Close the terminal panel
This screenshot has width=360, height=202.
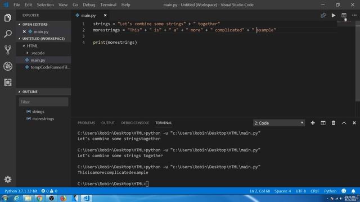pyautogui.click(x=354, y=123)
